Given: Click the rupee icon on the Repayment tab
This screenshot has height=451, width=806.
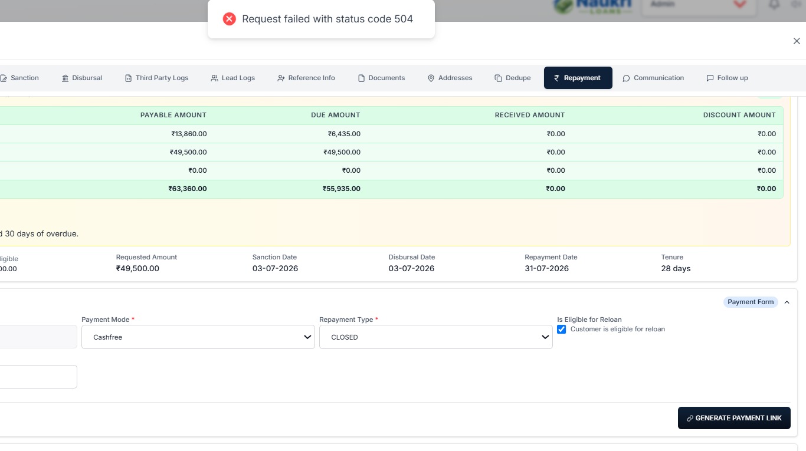Looking at the screenshot, I should tap(556, 78).
